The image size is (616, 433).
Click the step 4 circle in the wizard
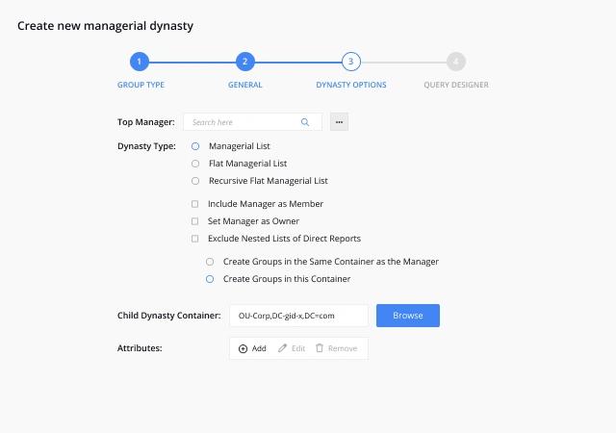point(456,62)
